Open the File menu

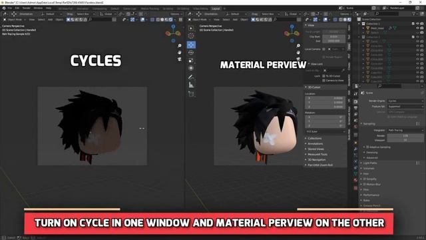pos(10,8)
